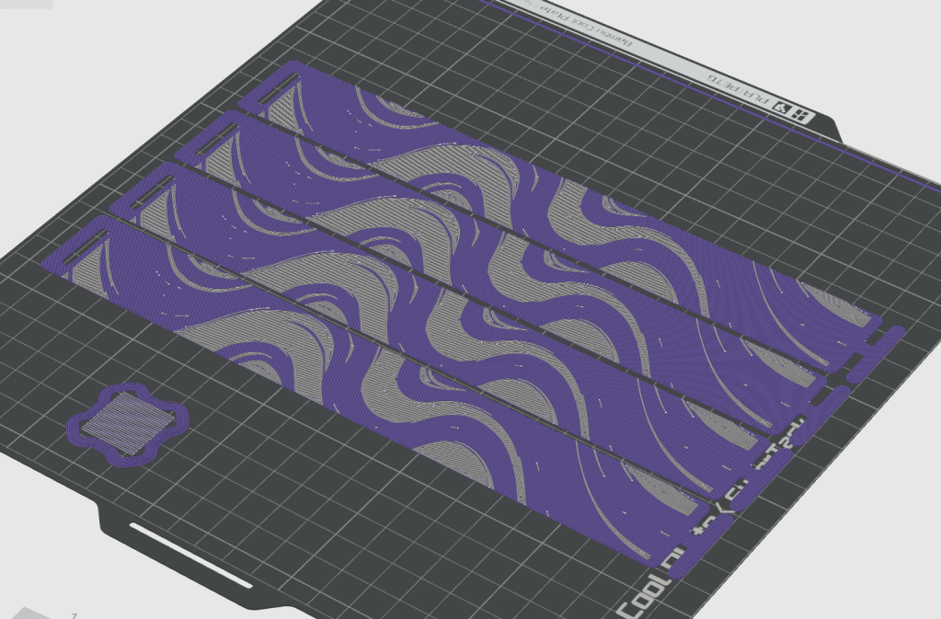The image size is (941, 619).
Task: Click the icon beside the PLA/PETG text
Action: tap(784, 108)
